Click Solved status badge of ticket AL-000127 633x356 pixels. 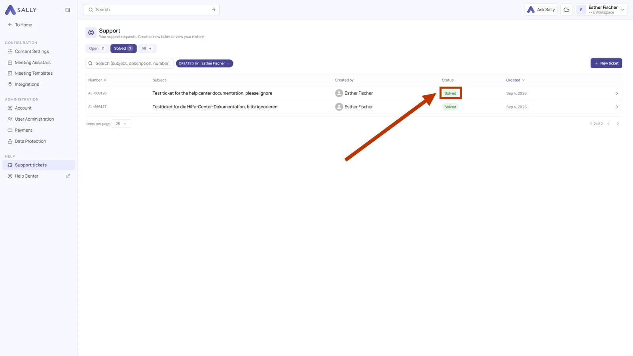tap(450, 107)
